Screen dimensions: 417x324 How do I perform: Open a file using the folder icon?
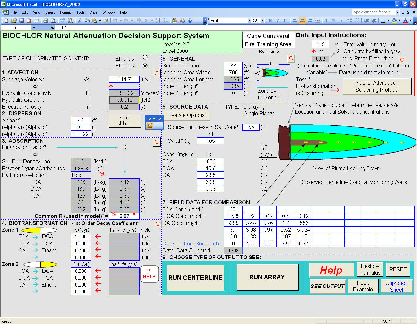click(x=14, y=21)
